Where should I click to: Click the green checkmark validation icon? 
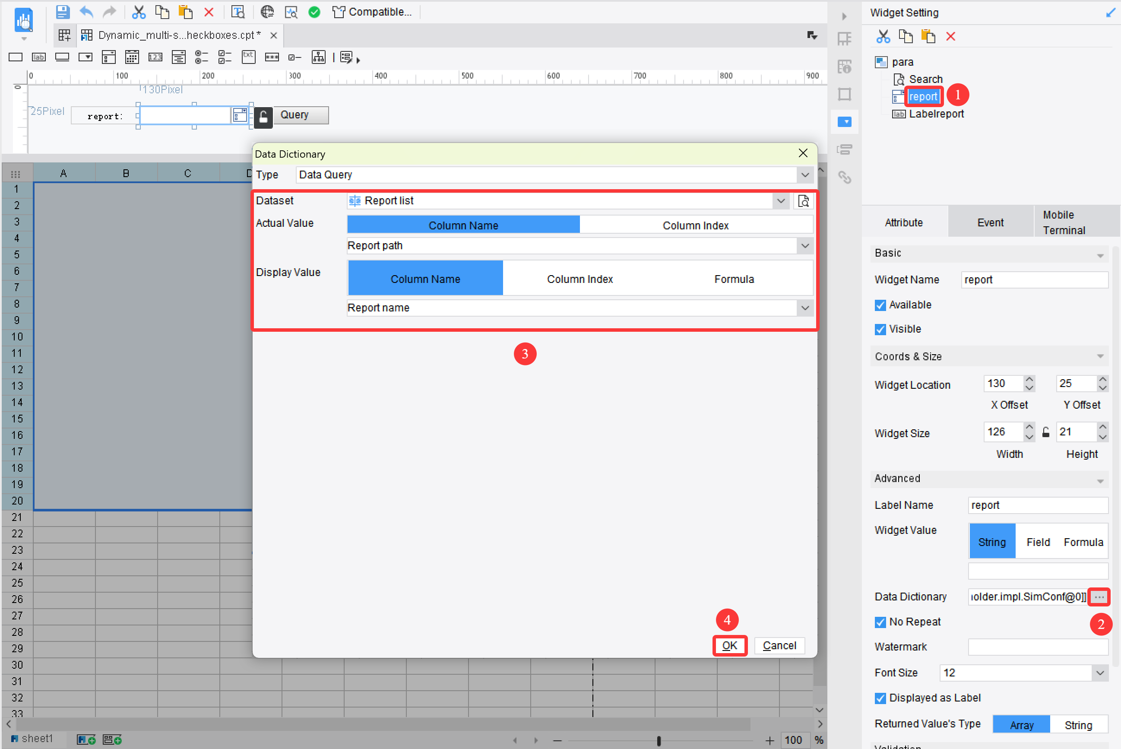click(314, 12)
